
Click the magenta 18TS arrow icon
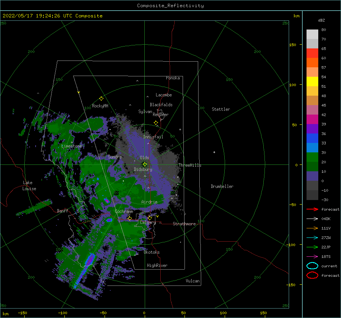pyautogui.click(x=312, y=257)
